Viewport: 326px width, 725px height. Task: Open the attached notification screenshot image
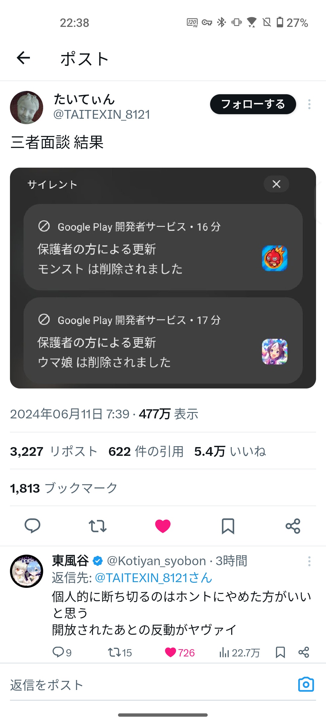tap(163, 278)
